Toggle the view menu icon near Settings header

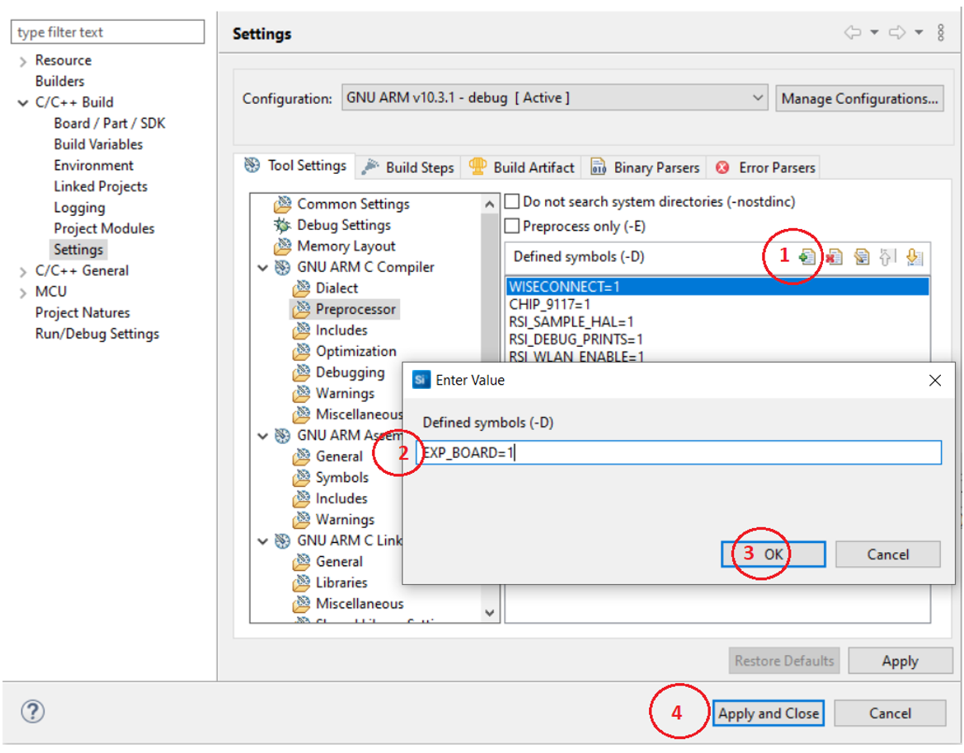pos(941,32)
